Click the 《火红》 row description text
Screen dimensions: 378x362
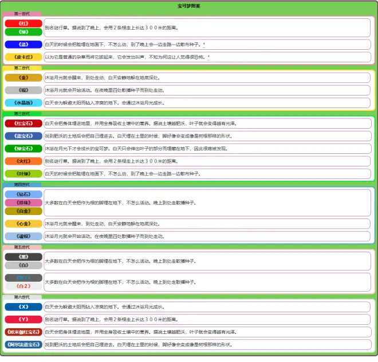coord(112,161)
